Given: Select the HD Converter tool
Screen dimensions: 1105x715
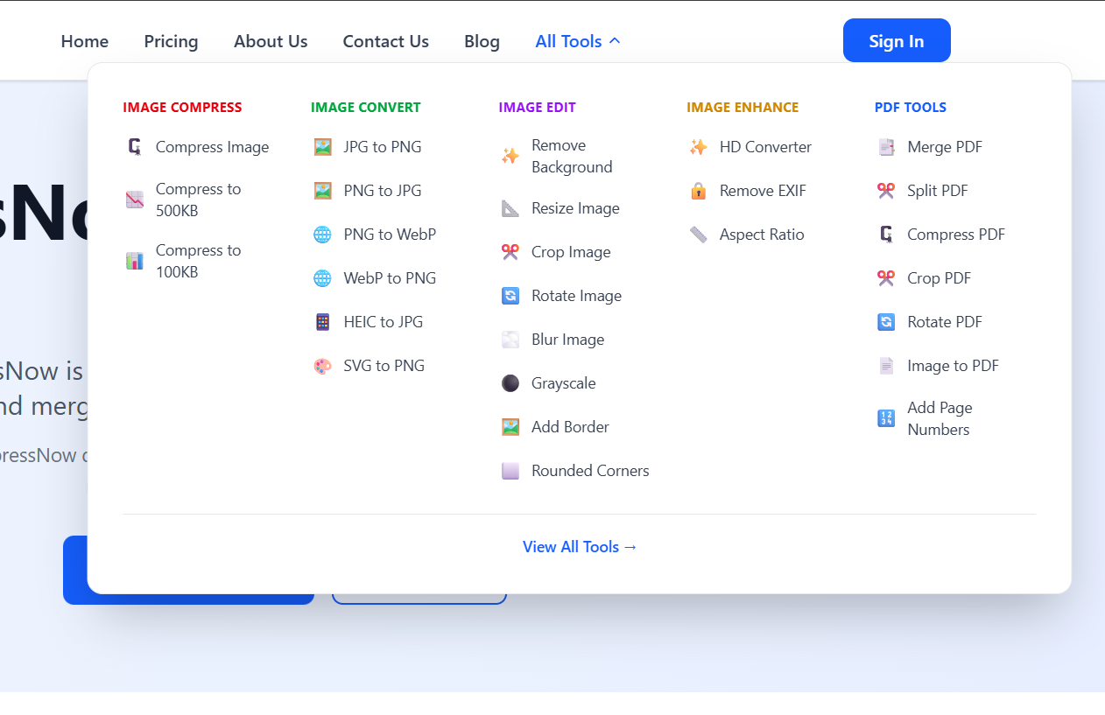Looking at the screenshot, I should pos(764,147).
